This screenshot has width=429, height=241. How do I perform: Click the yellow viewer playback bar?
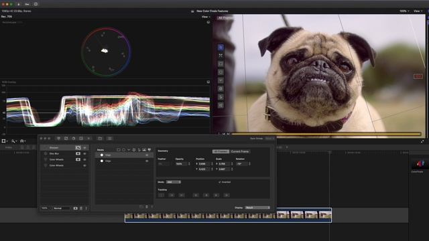pyautogui.click(x=326, y=134)
